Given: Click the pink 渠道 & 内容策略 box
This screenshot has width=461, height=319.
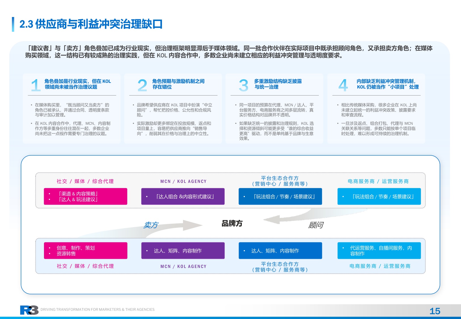Looking at the screenshot, I should tap(86, 197).
